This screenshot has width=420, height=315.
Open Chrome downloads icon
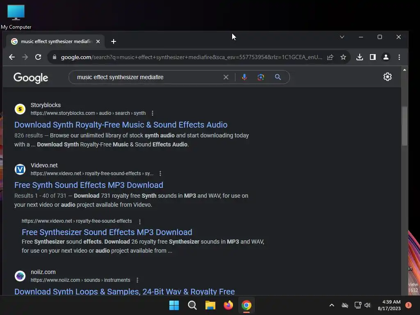[x=360, y=57]
